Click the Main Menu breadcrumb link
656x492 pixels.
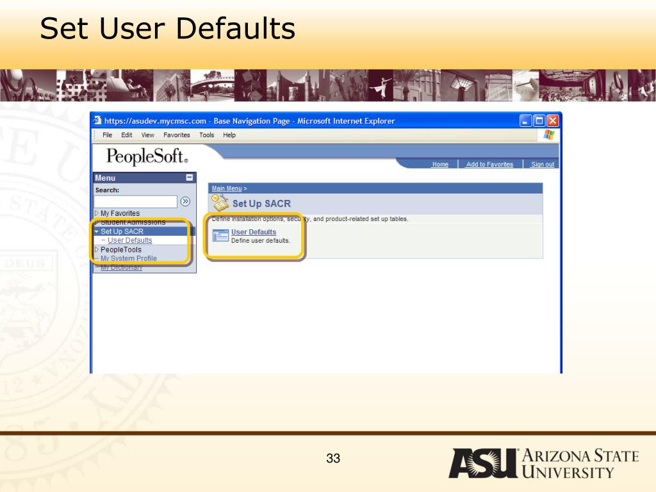227,188
